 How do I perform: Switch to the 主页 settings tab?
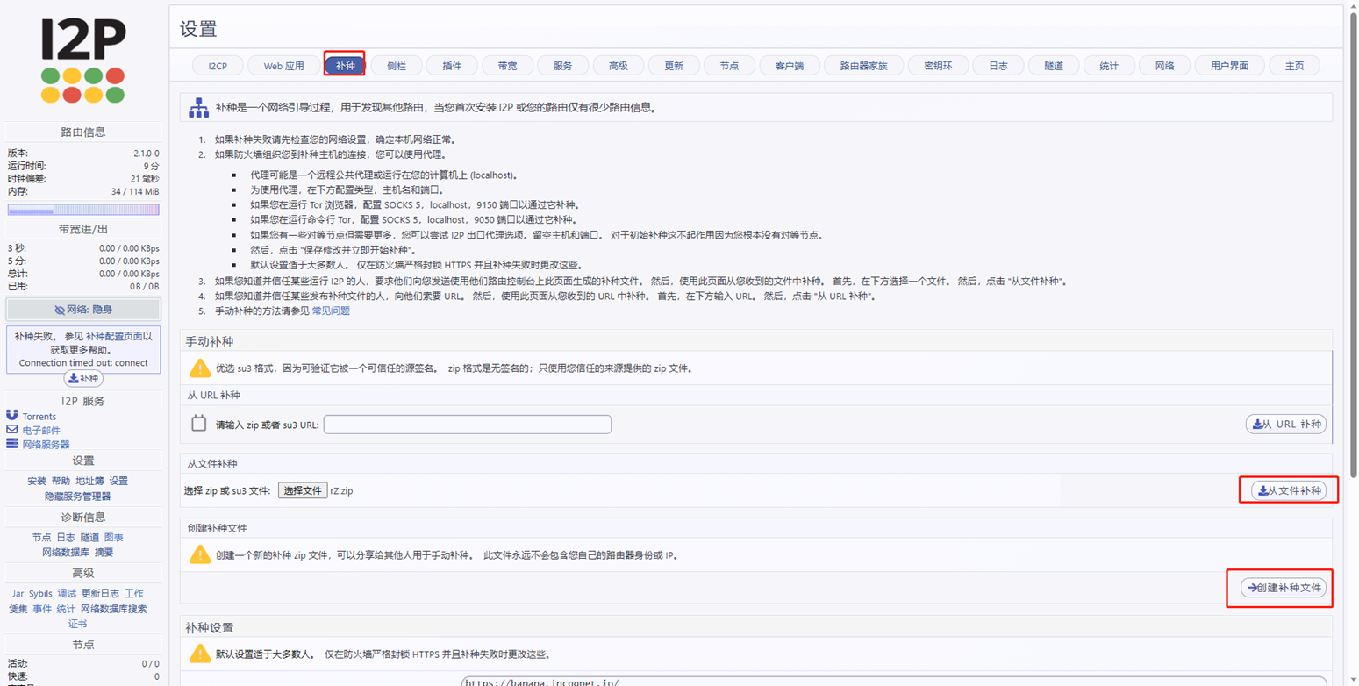[1294, 65]
